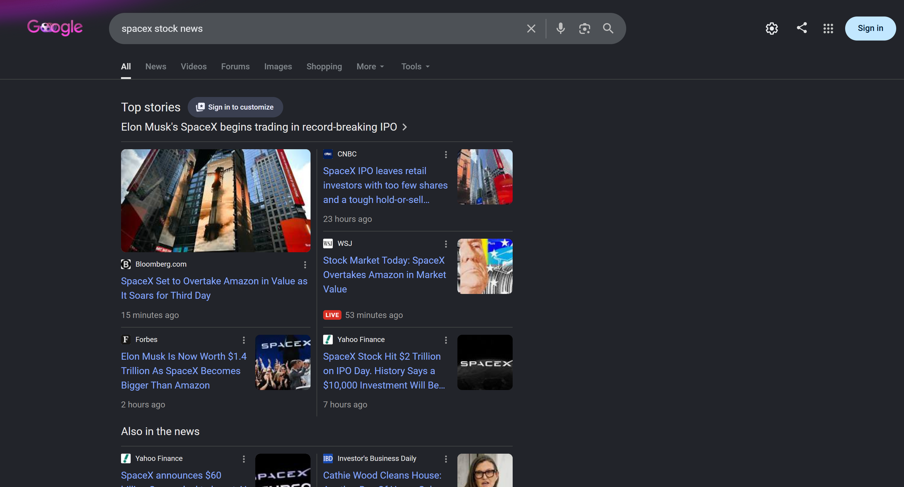Click the Forbes source icon
This screenshot has width=904, height=487.
(x=126, y=340)
